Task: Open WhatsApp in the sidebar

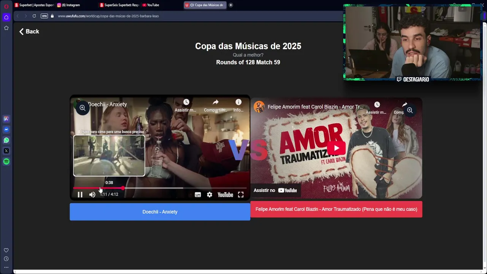Action: [6, 140]
